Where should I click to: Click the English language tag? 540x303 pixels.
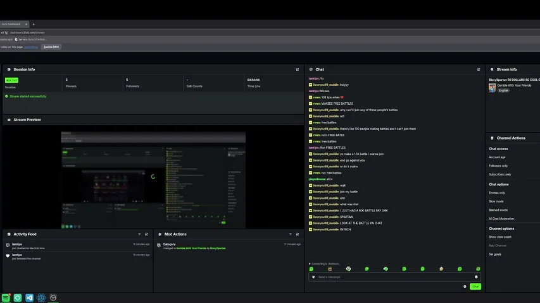[503, 90]
